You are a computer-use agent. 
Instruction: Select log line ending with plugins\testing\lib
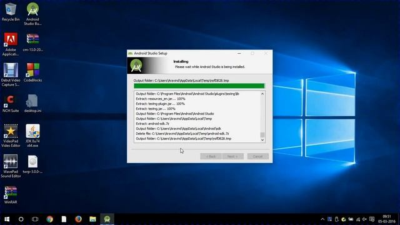click(x=187, y=94)
